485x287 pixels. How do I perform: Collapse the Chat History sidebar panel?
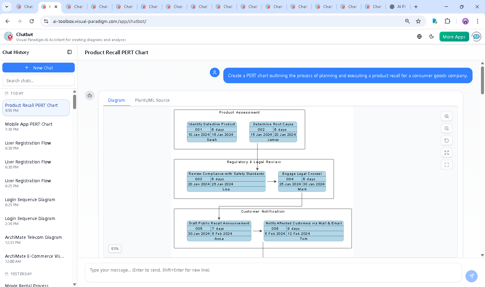69,52
